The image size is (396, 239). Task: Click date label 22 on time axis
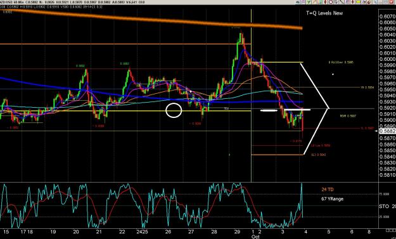pos(122,231)
